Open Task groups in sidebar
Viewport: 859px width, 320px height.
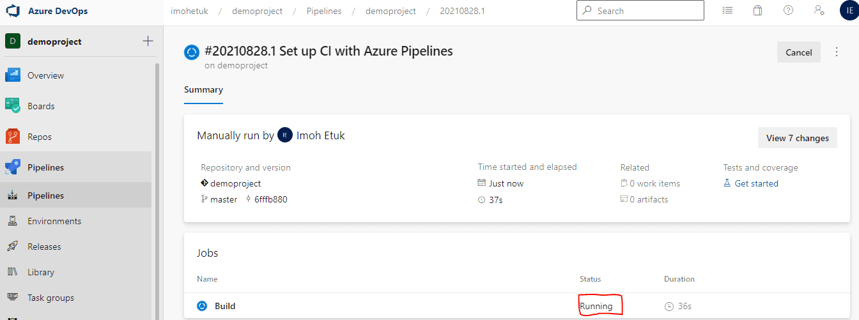[x=50, y=298]
